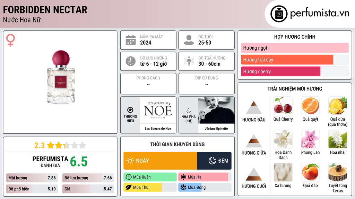The image size is (355, 199).
Task: Click the age range 25-50 value
Action: point(205,42)
